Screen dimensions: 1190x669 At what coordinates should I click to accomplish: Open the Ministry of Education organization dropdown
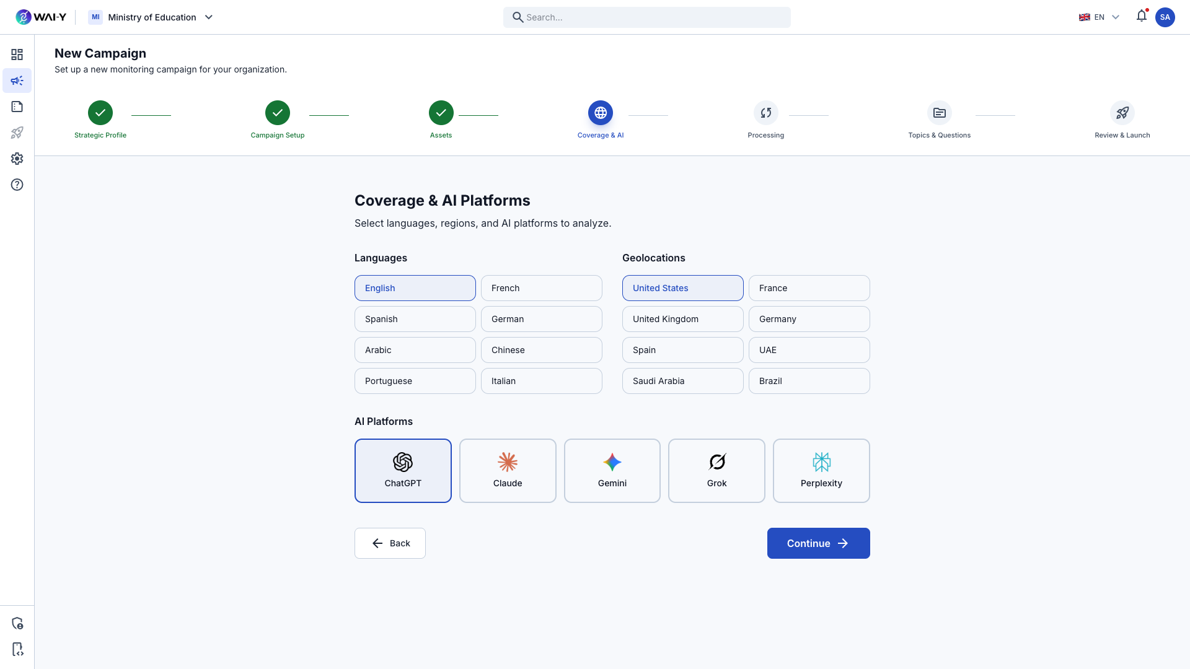coord(151,17)
